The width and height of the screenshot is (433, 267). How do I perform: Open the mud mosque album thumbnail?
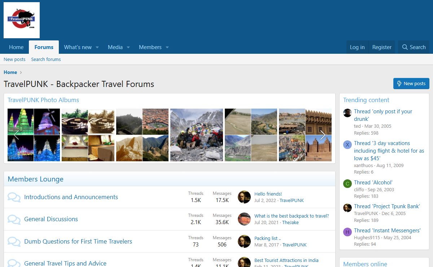305,135
